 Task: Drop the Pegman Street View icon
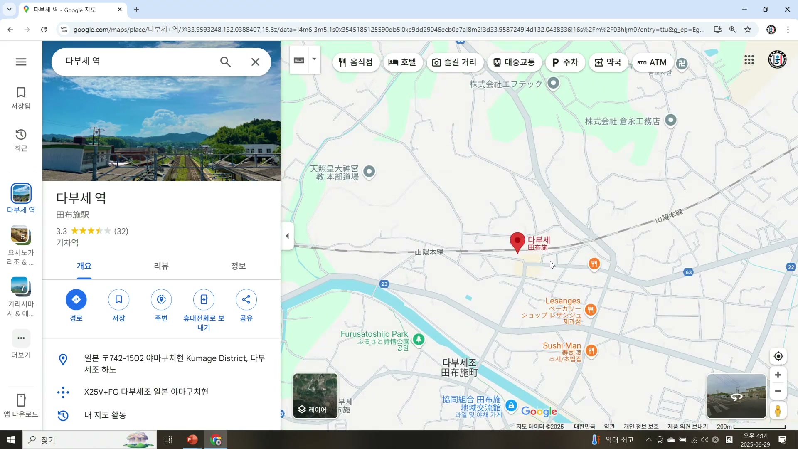click(778, 411)
